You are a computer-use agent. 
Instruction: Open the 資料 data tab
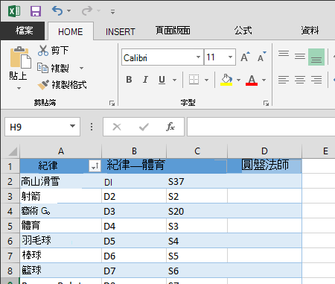tap(310, 31)
